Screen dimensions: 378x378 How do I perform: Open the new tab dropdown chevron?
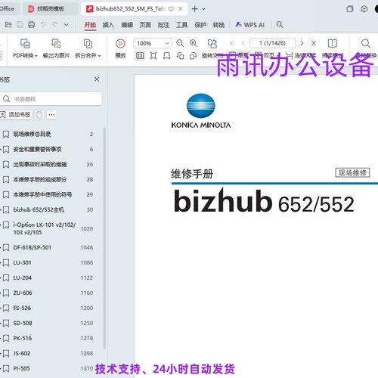coord(203,9)
